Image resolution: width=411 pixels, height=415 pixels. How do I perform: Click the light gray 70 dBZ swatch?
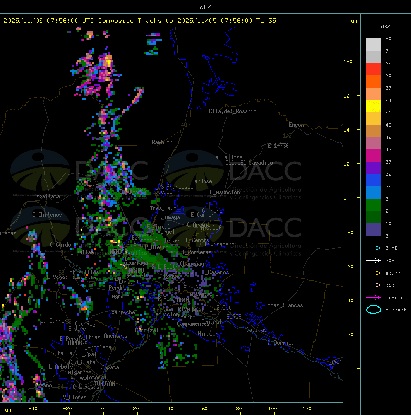point(373,45)
